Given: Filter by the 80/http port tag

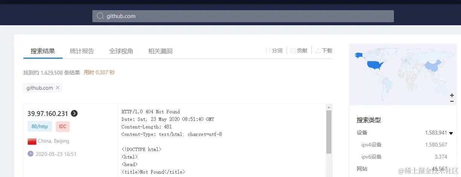Looking at the screenshot, I should [x=40, y=127].
